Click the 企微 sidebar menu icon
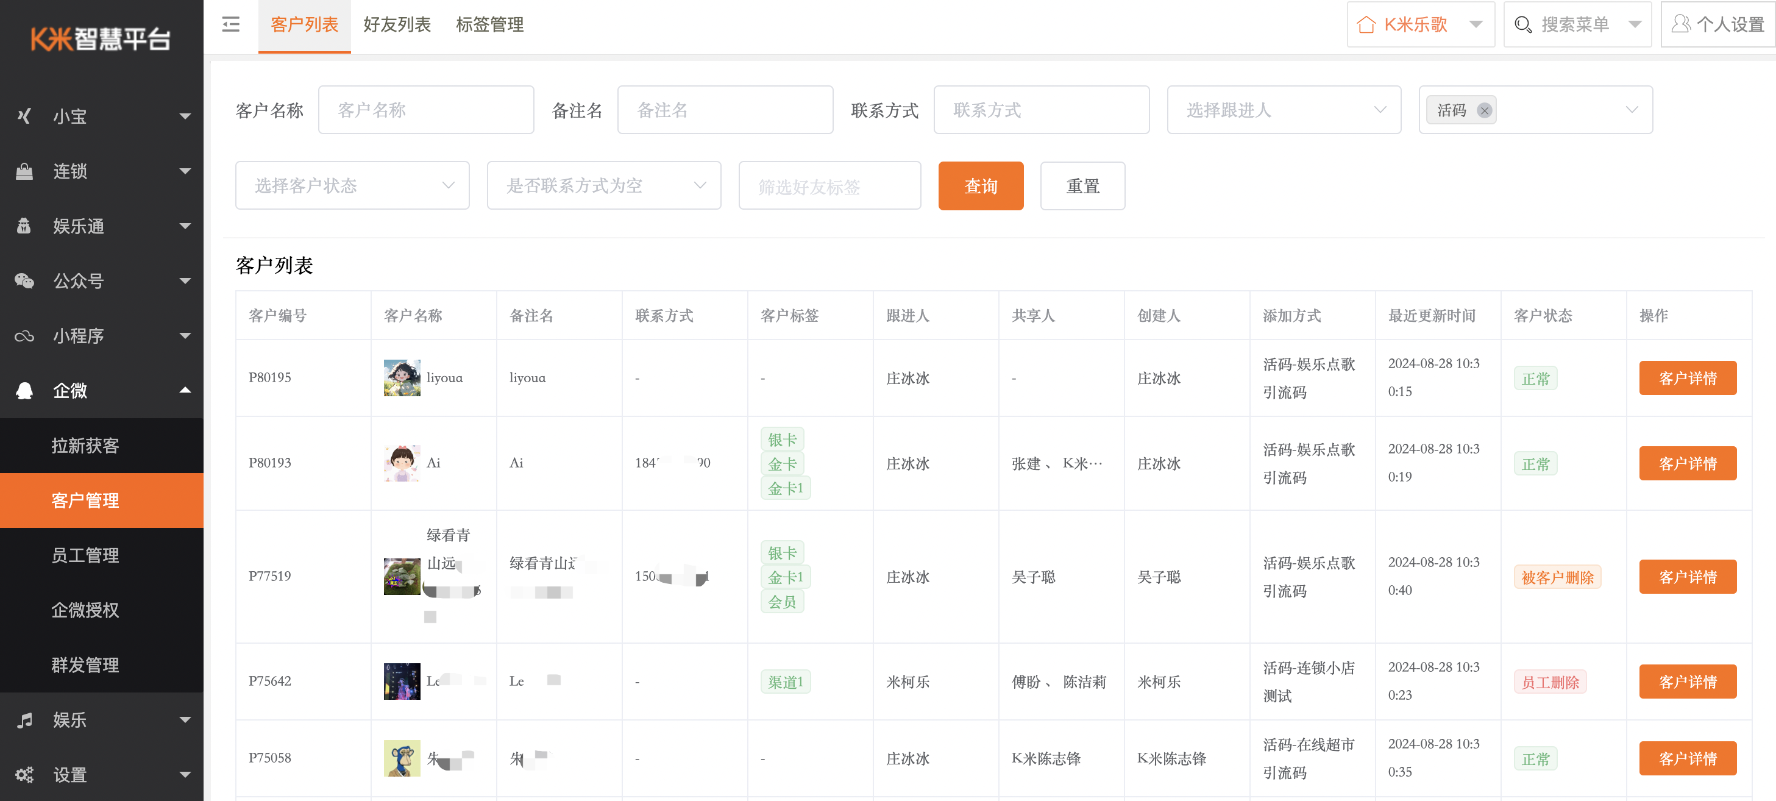Image resolution: width=1776 pixels, height=801 pixels. coord(25,391)
